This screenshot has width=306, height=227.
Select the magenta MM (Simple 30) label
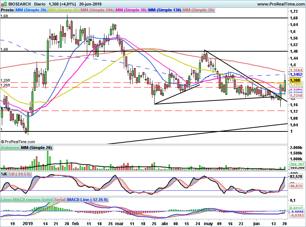131,10
